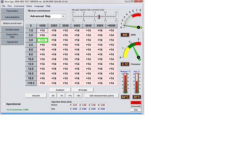The width and height of the screenshot is (227, 142).
Task: Click the 5000 RPM column header
Action: [x=88, y=26]
